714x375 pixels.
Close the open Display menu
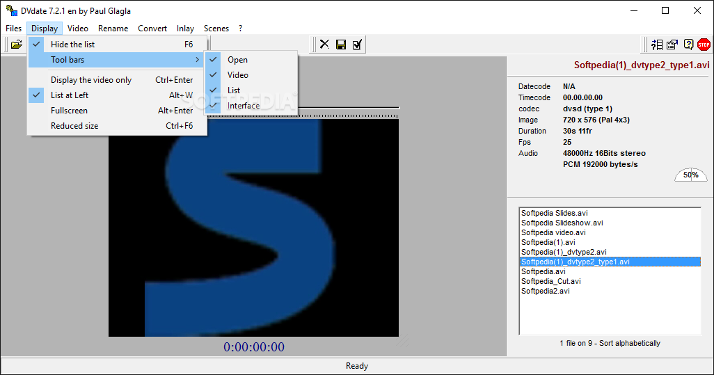pos(45,29)
